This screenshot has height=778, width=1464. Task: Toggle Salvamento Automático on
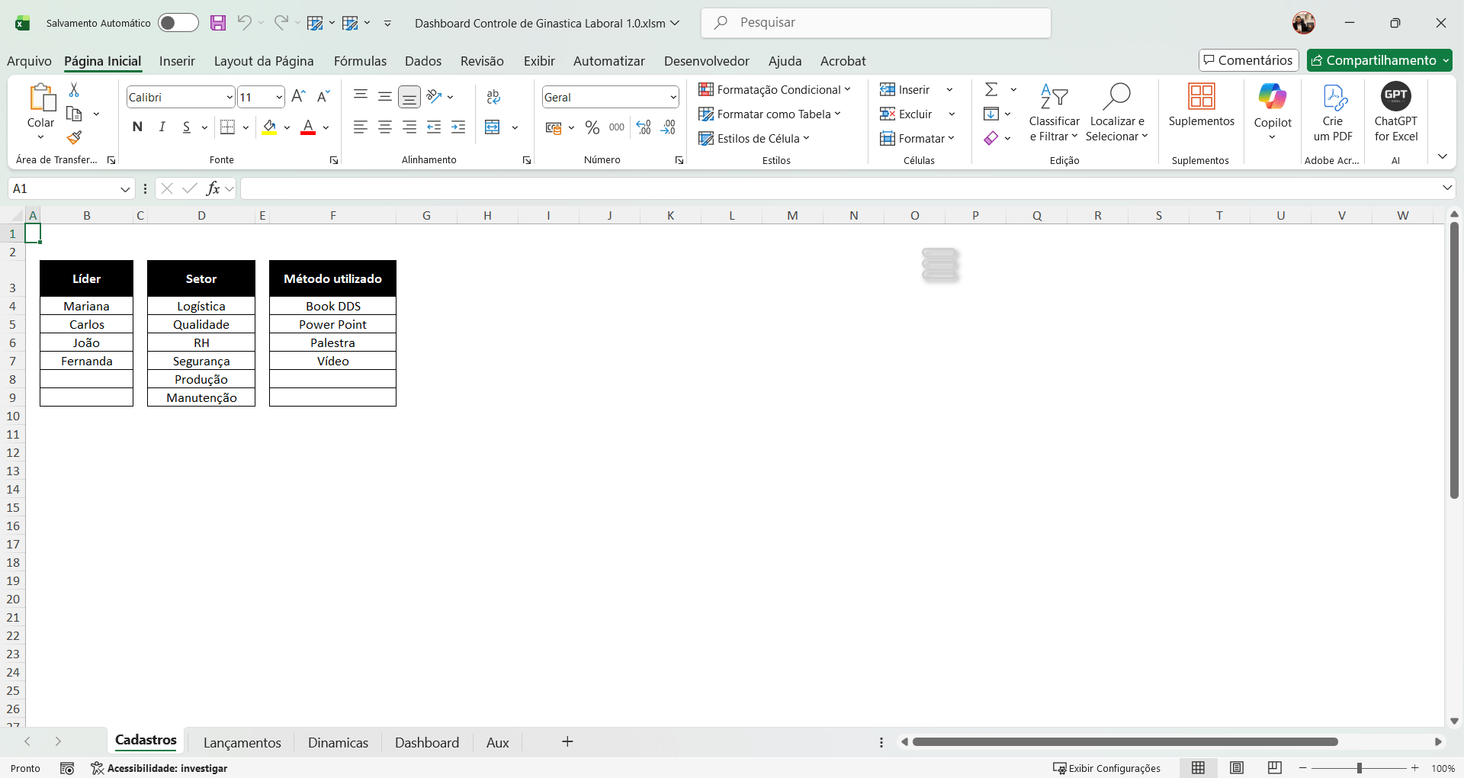178,23
